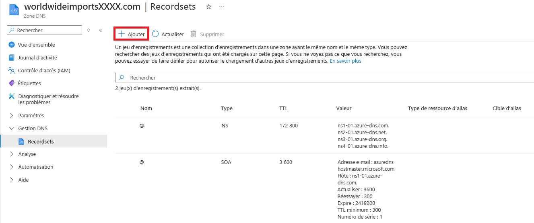Screen dimensions: 534x223
Task: Click the Cible d'alias column header
Action: click(x=507, y=108)
